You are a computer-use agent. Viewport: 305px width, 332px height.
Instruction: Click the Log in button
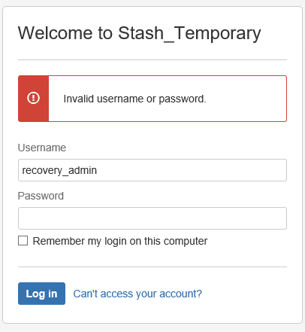(x=41, y=294)
